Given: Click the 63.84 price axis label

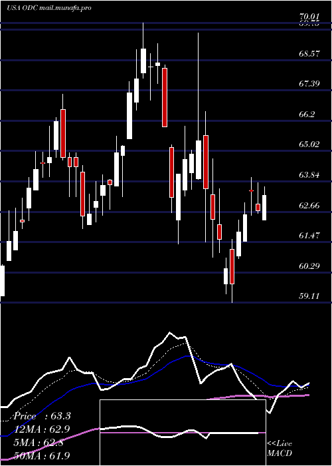Looking at the screenshot, I should (309, 175).
